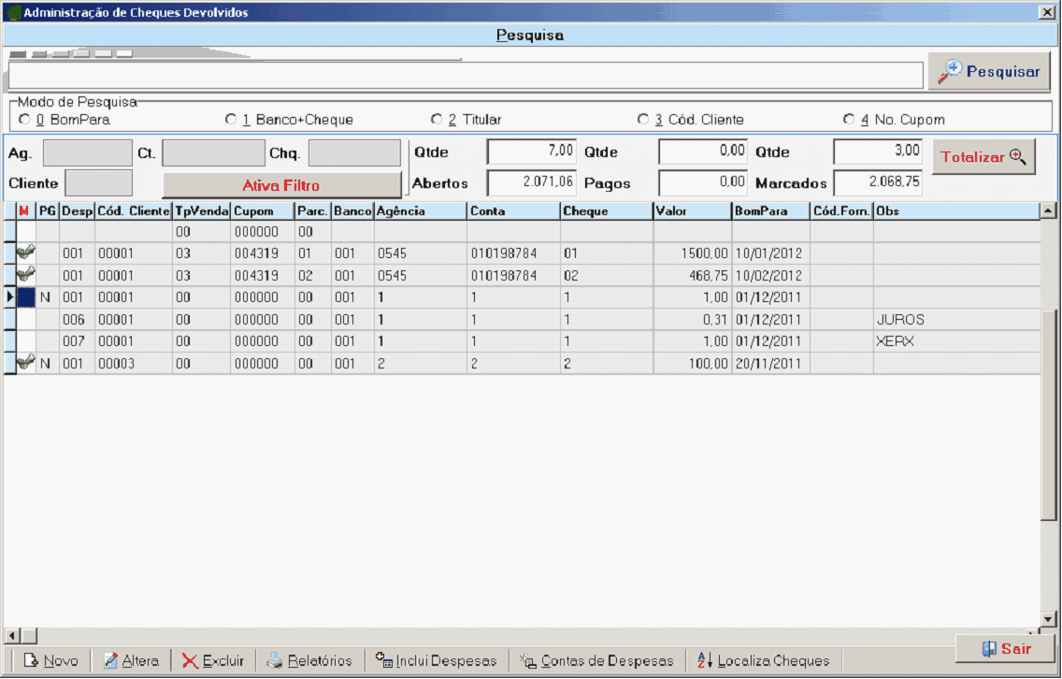1062x679 pixels.
Task: Click the Valor column header
Action: click(x=692, y=211)
